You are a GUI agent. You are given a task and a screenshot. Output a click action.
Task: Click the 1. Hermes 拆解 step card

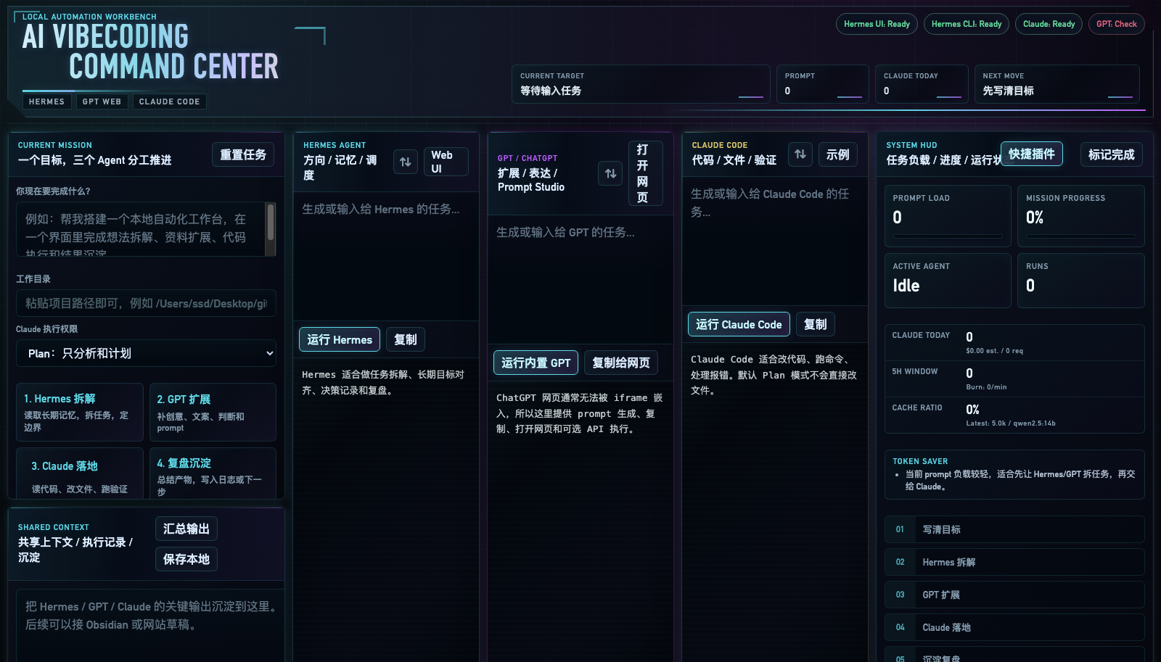80,412
